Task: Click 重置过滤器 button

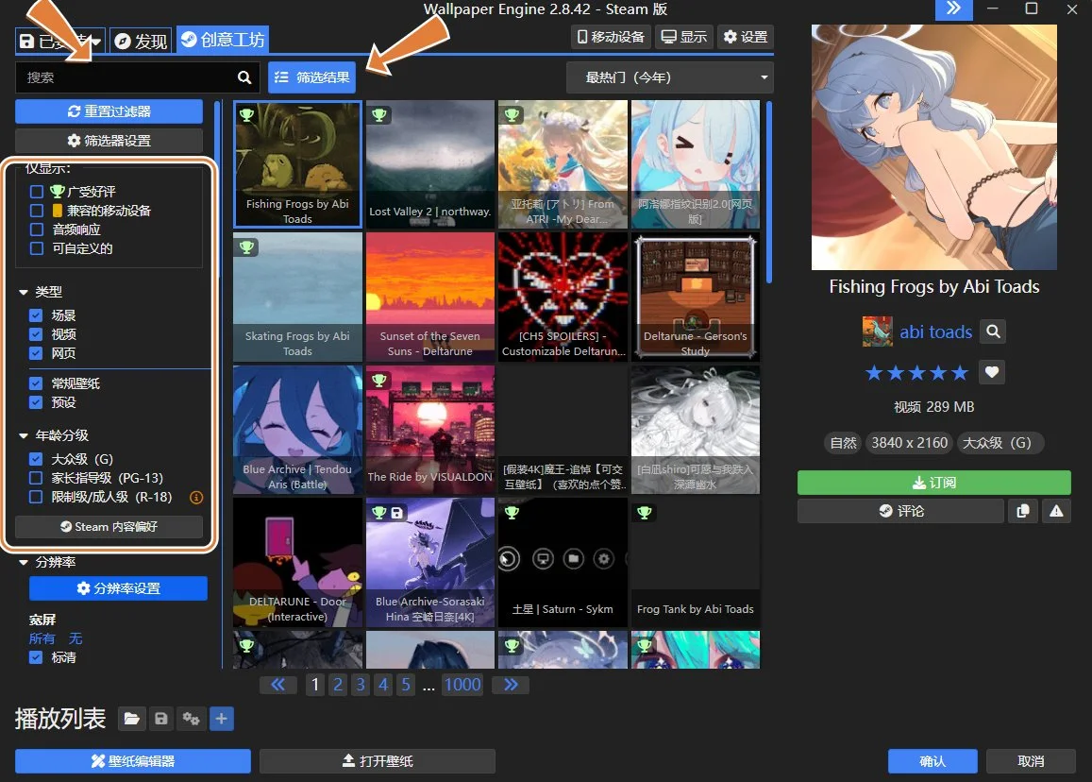Action: [x=109, y=111]
